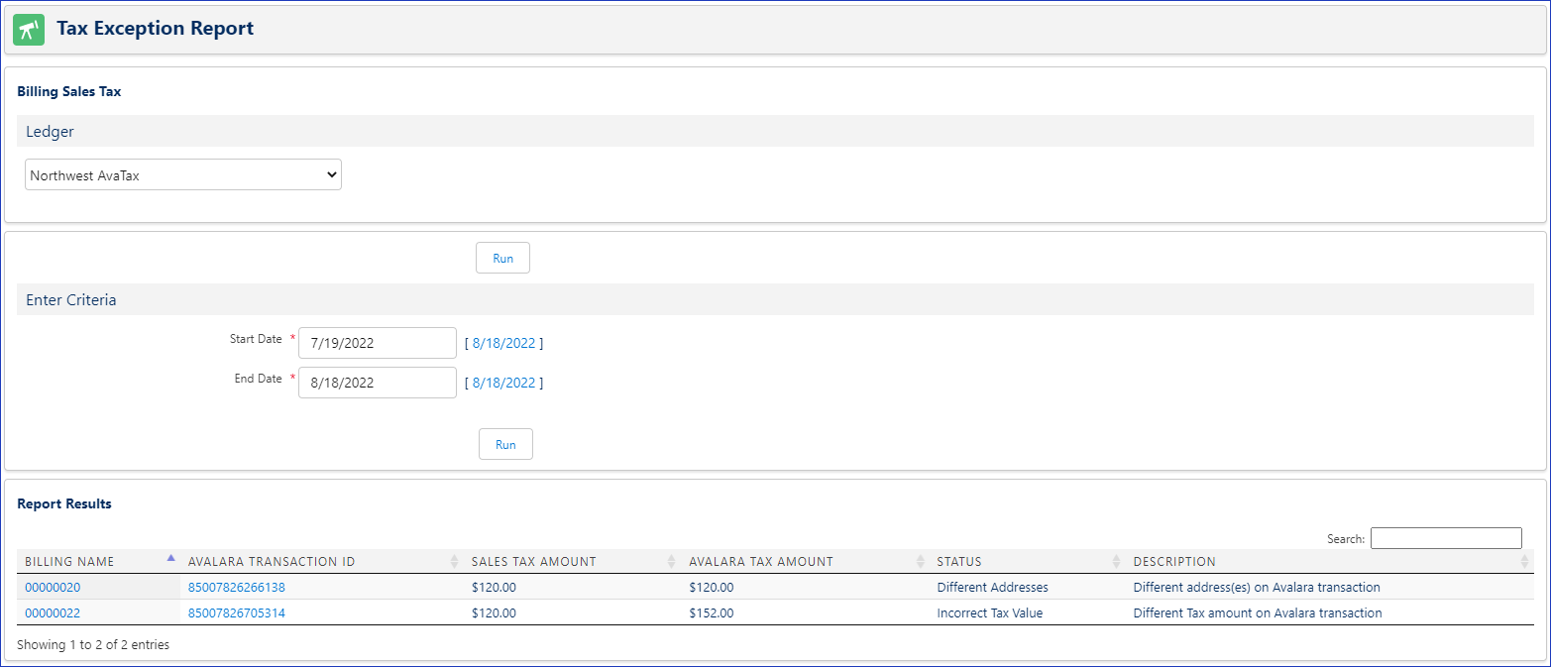Open Avalara transaction 85007826705314
Viewport: 1551px width, 667px height.
point(236,612)
